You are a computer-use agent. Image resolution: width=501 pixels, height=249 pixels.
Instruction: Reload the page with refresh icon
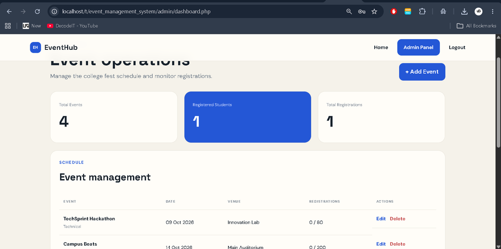coord(37,12)
